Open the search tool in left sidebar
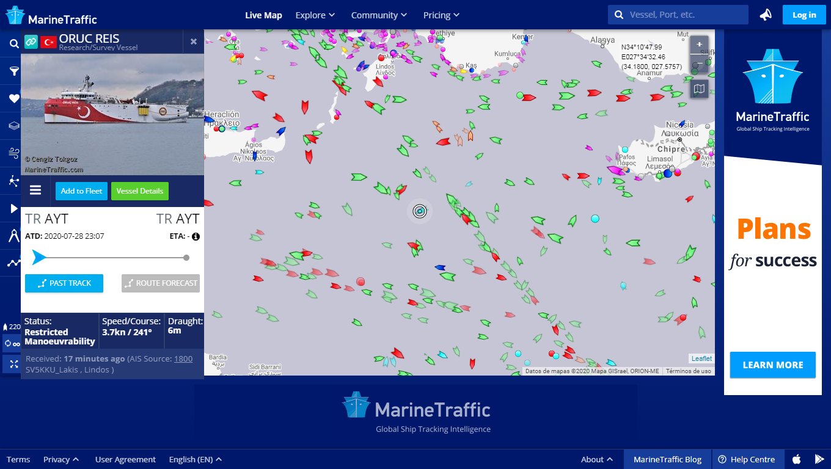 coord(13,44)
